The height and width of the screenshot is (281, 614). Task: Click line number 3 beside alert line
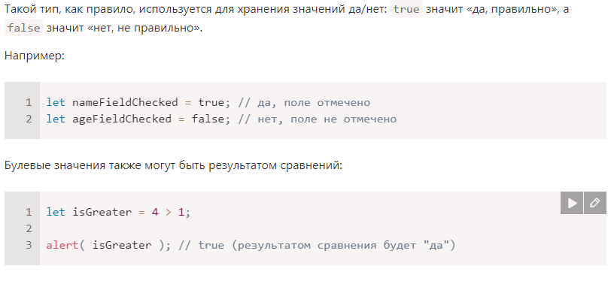[x=29, y=246]
